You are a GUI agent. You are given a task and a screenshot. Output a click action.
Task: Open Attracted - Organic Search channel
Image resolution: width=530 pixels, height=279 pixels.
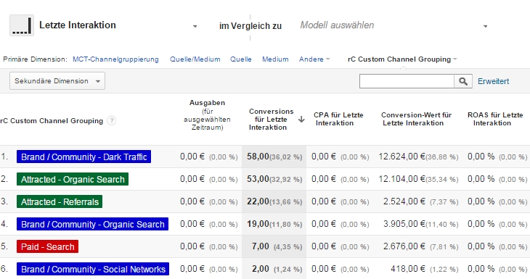click(73, 180)
